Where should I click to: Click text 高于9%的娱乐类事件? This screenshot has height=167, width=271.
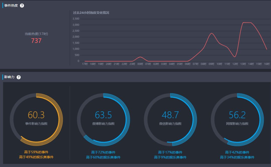point(170,157)
